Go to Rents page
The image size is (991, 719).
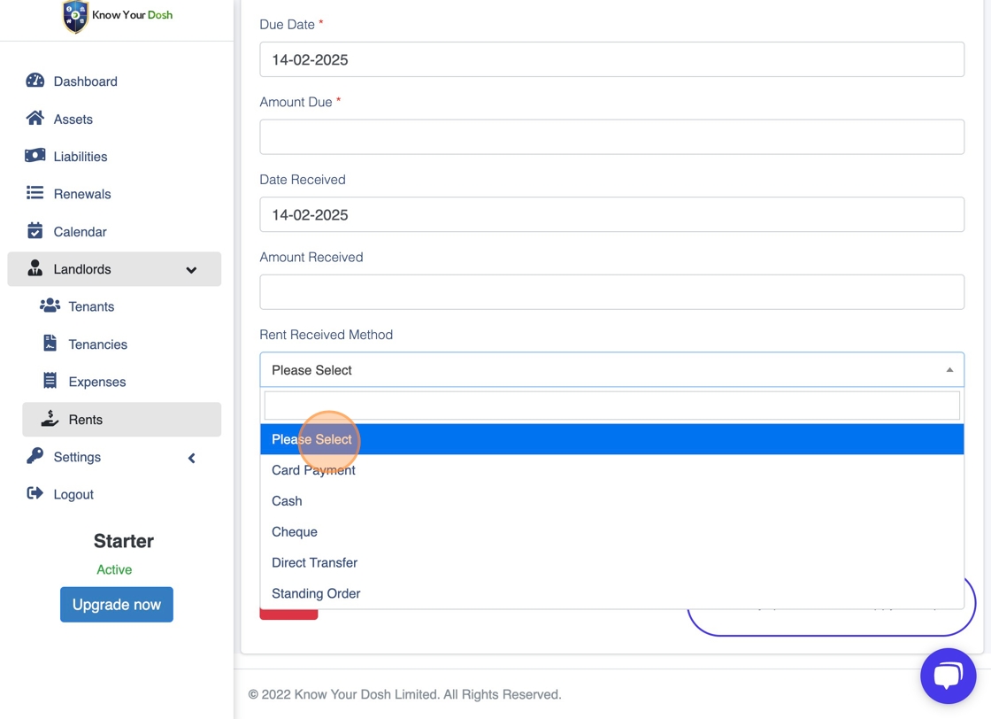tap(86, 420)
